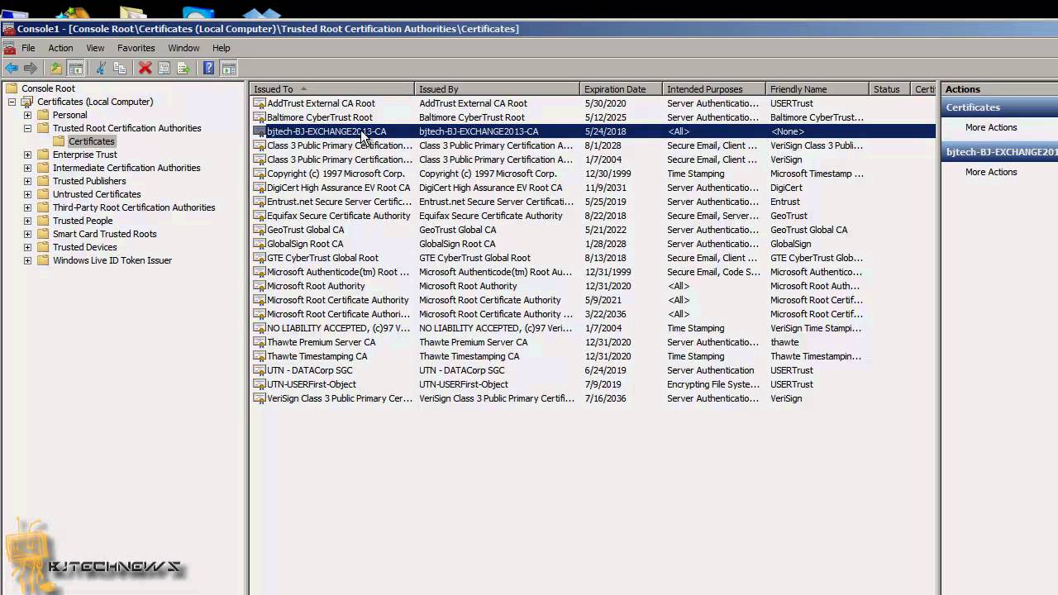Image resolution: width=1058 pixels, height=595 pixels.
Task: Click the Copy toolbar icon
Action: pos(120,68)
